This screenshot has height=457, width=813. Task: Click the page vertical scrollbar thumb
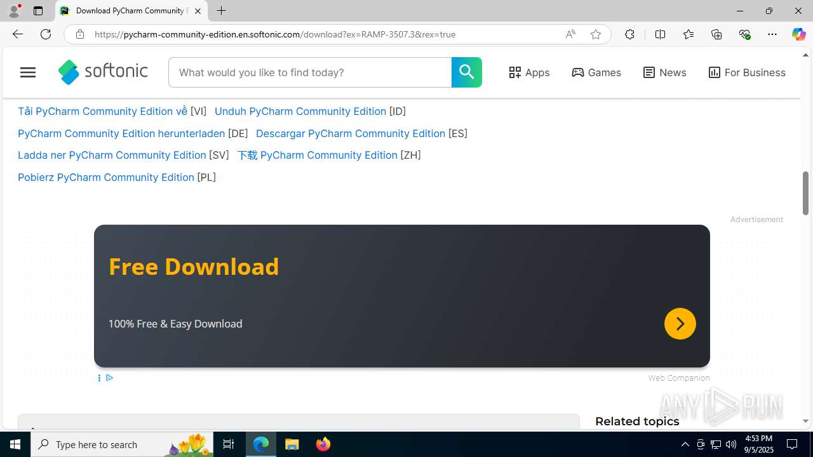805,193
